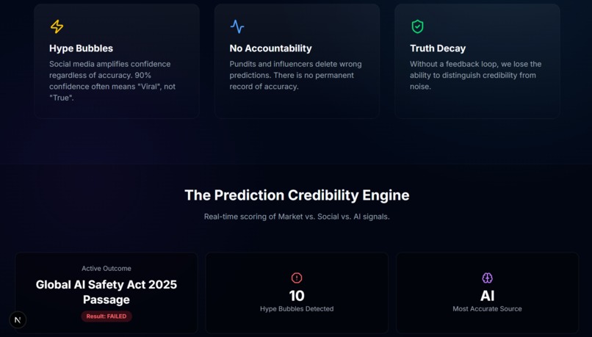Click the Active Outcome label
Viewport: 592px width, 337px height.
tap(107, 268)
